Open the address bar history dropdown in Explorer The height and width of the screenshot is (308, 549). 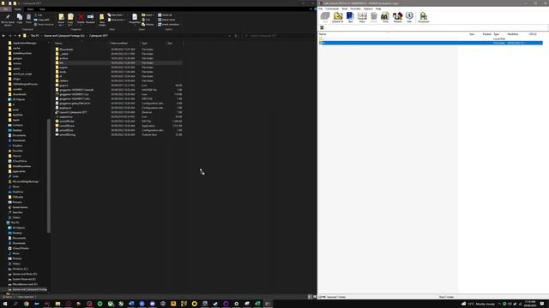pyautogui.click(x=230, y=36)
